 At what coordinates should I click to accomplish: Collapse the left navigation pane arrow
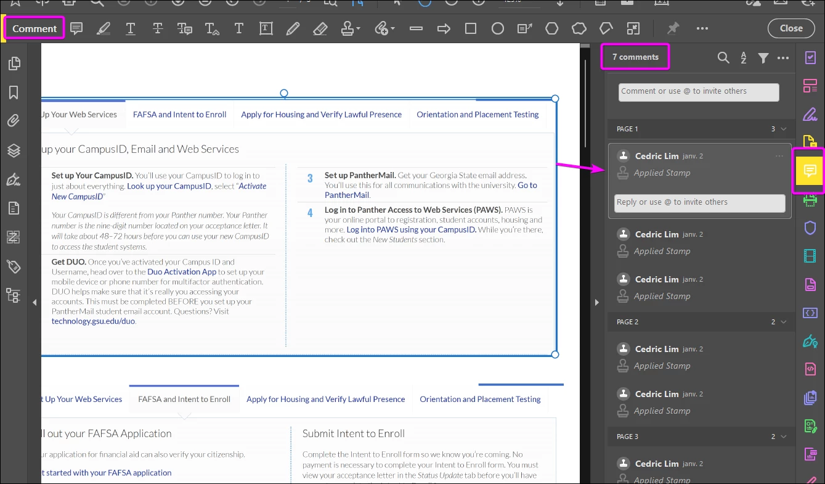35,302
